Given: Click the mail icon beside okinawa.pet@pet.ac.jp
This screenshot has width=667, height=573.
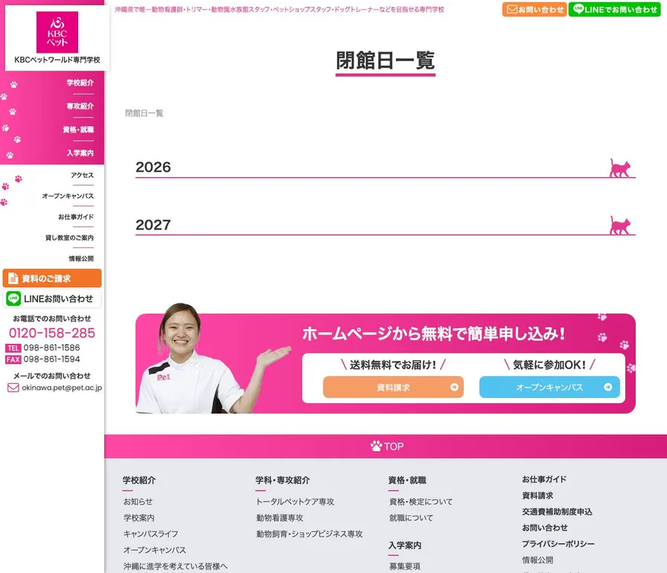Looking at the screenshot, I should [13, 388].
